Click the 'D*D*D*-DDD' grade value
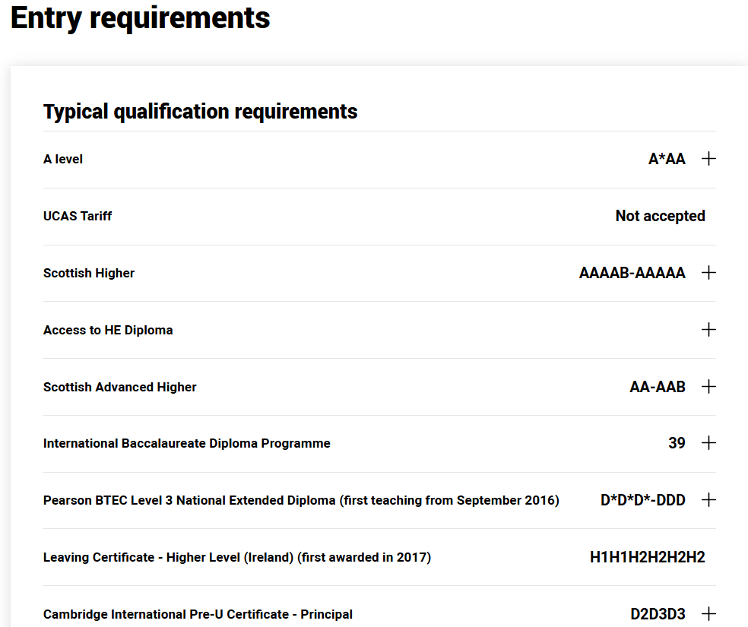This screenshot has width=748, height=627. [642, 499]
